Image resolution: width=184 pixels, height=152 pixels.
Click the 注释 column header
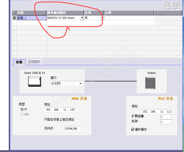129,13
